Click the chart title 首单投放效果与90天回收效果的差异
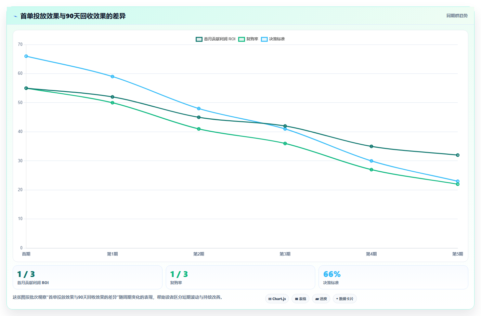 click(73, 16)
